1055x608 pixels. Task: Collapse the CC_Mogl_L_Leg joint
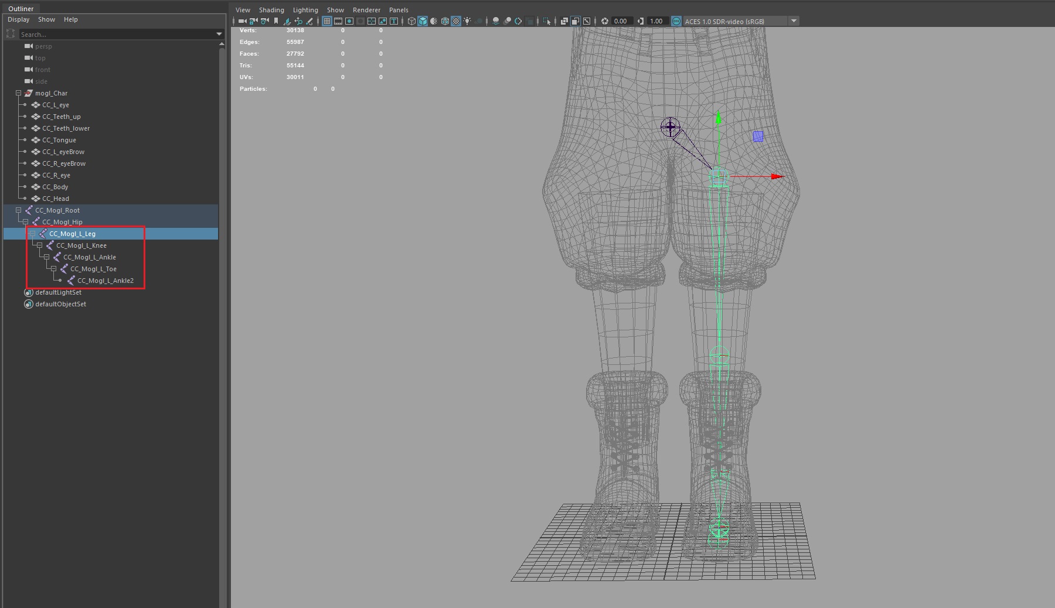(32, 234)
